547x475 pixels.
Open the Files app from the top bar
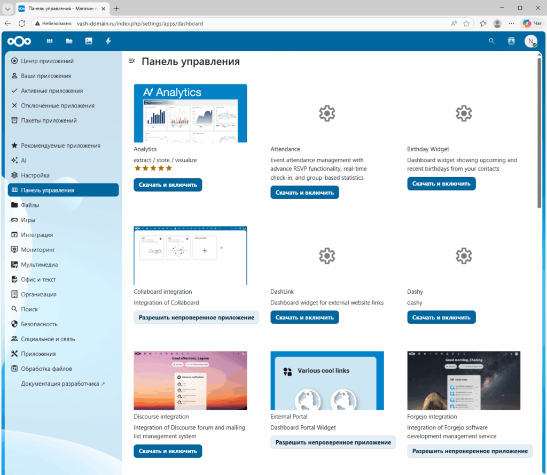69,41
